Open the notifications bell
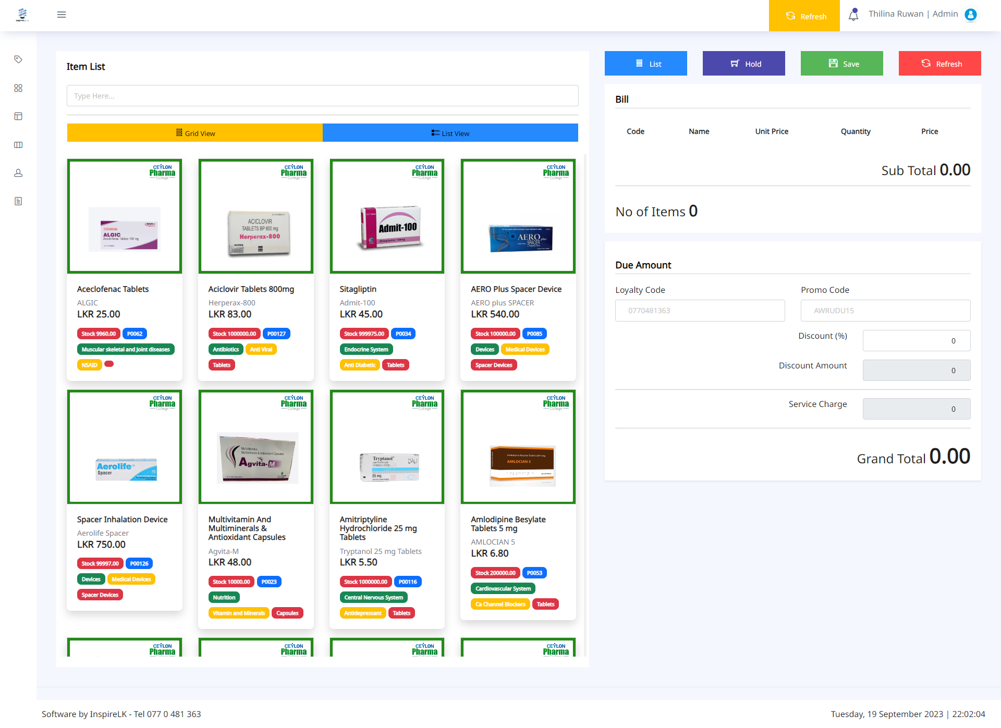 click(853, 15)
